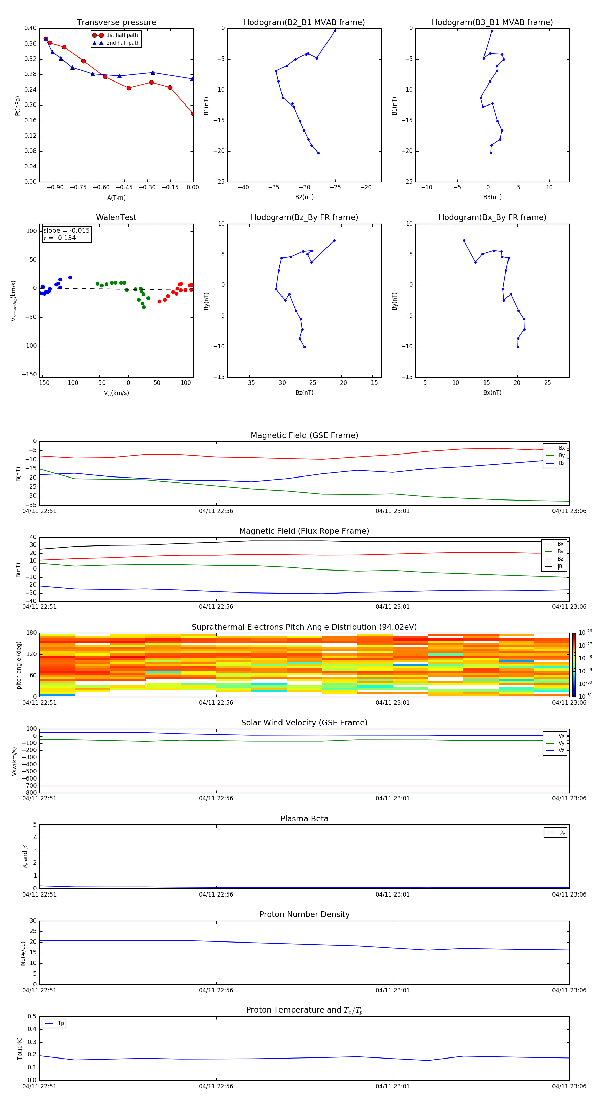
Task: Click the 'WalenTest' plot title
Action: (116, 217)
